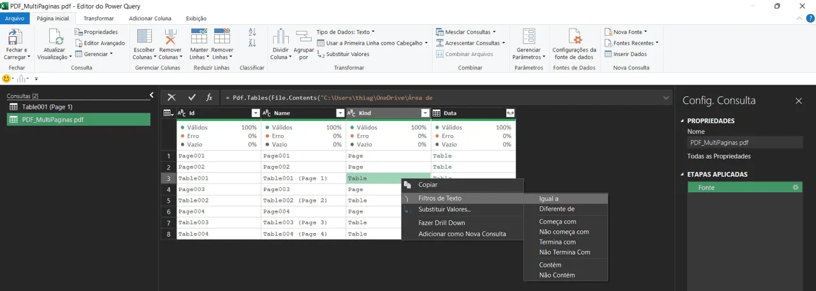
Task: Expand the Acrescentar Consultas dropdown
Action: click(503, 43)
